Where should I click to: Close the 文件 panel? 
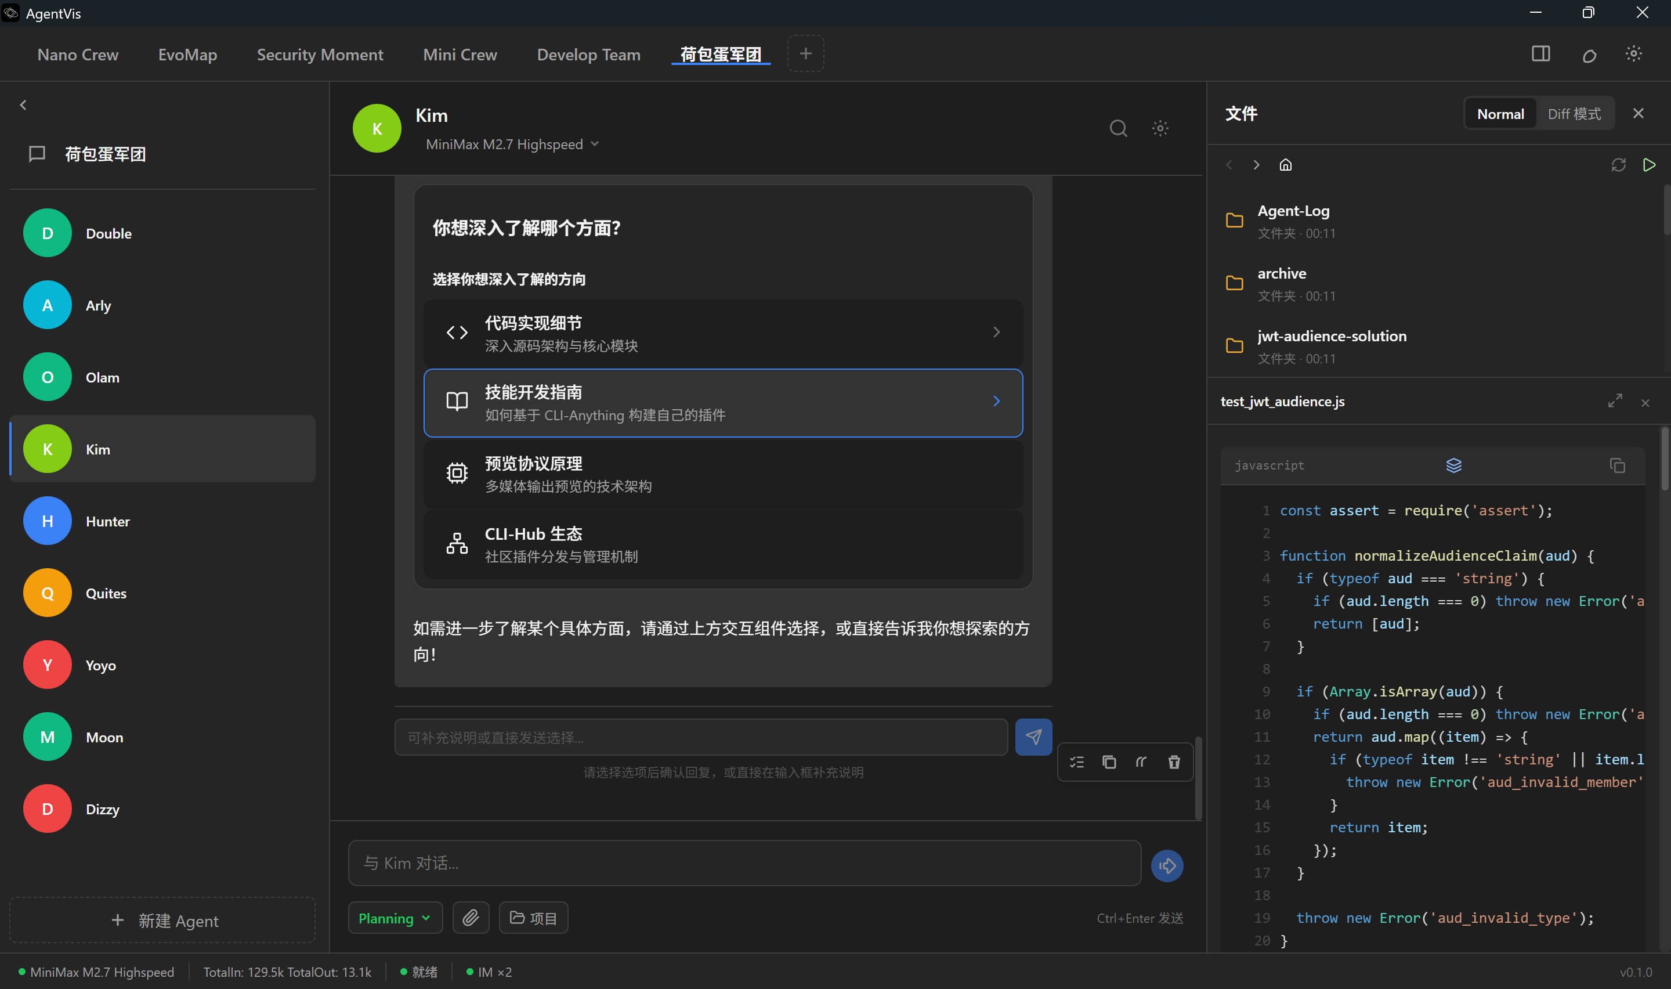(1639, 113)
